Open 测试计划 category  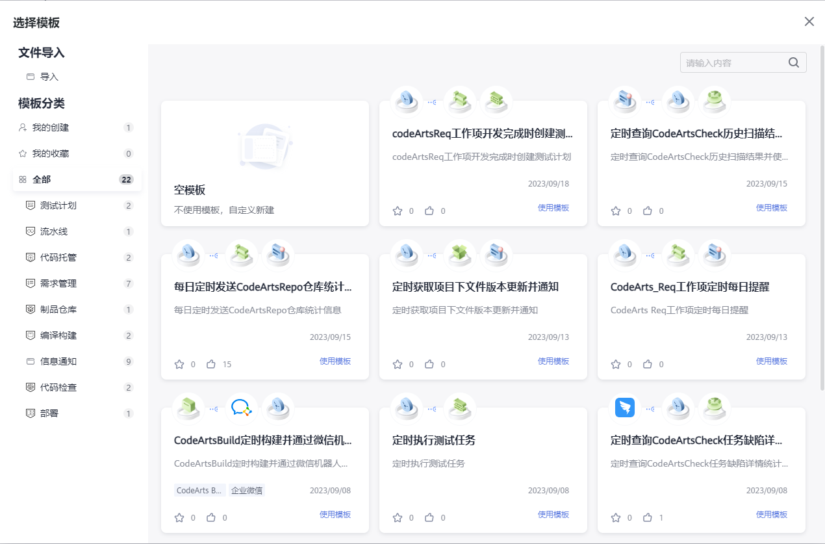[77, 205]
